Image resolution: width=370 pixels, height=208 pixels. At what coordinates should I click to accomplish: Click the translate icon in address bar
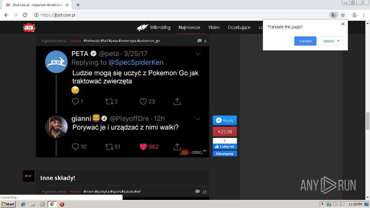pyautogui.click(x=334, y=15)
